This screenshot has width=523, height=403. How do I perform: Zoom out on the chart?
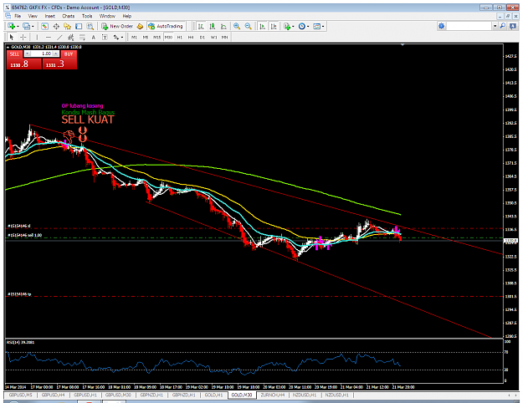[249, 26]
